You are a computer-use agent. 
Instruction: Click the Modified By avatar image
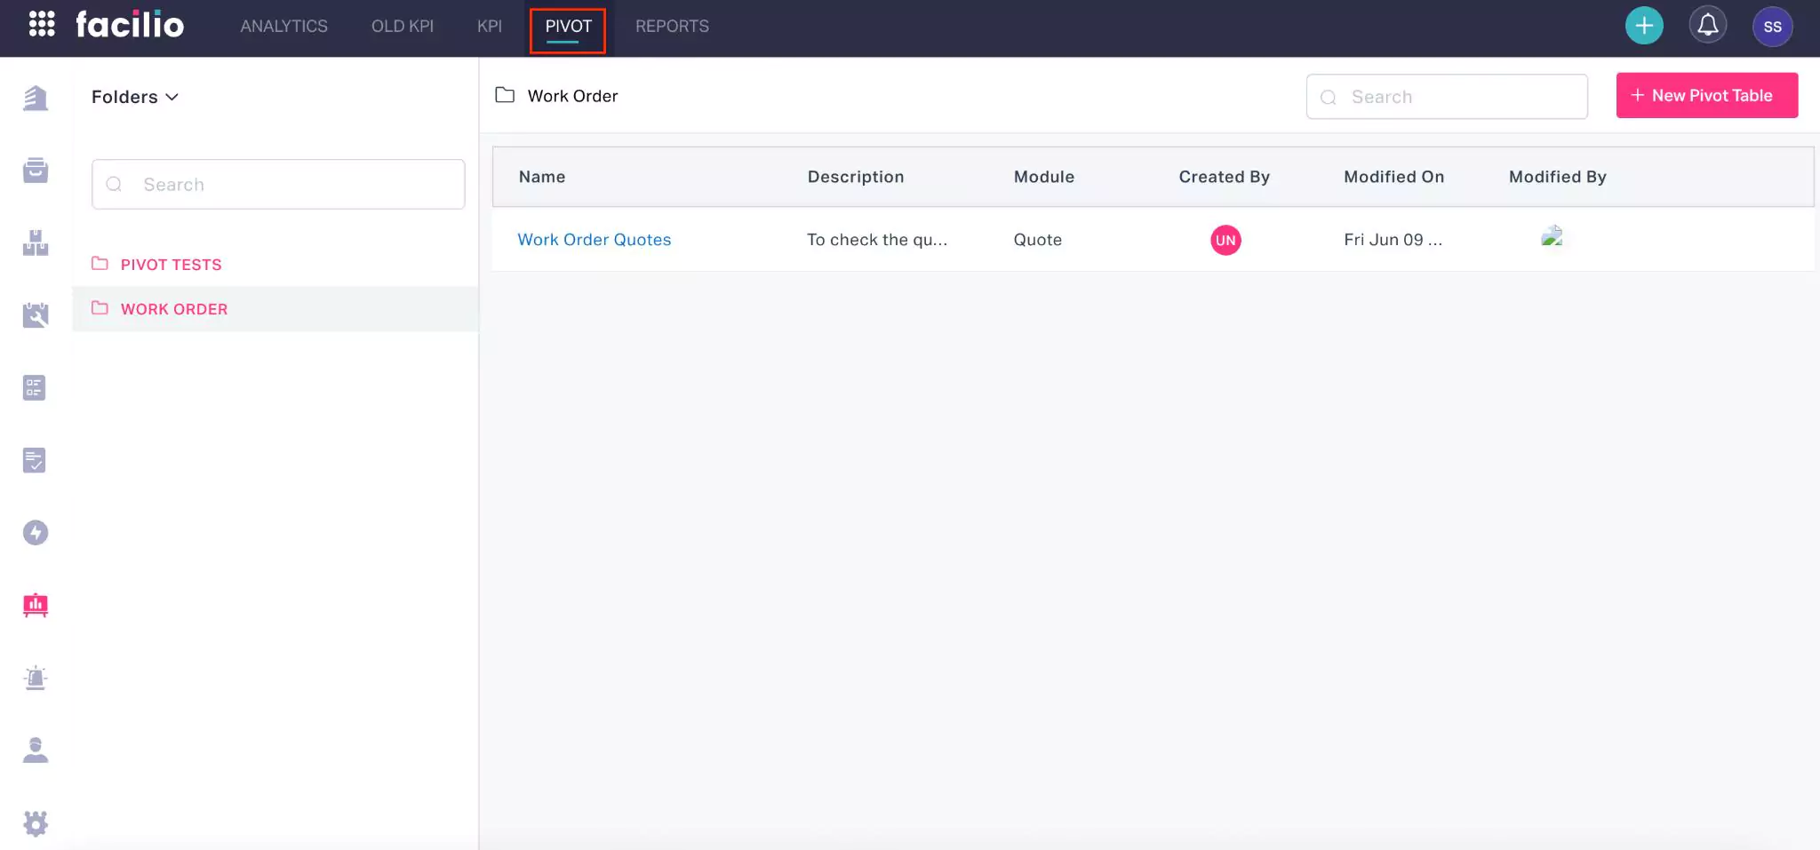click(x=1552, y=236)
